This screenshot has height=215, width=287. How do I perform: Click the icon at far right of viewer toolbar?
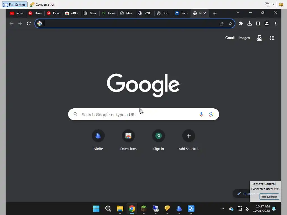pos(281,4)
